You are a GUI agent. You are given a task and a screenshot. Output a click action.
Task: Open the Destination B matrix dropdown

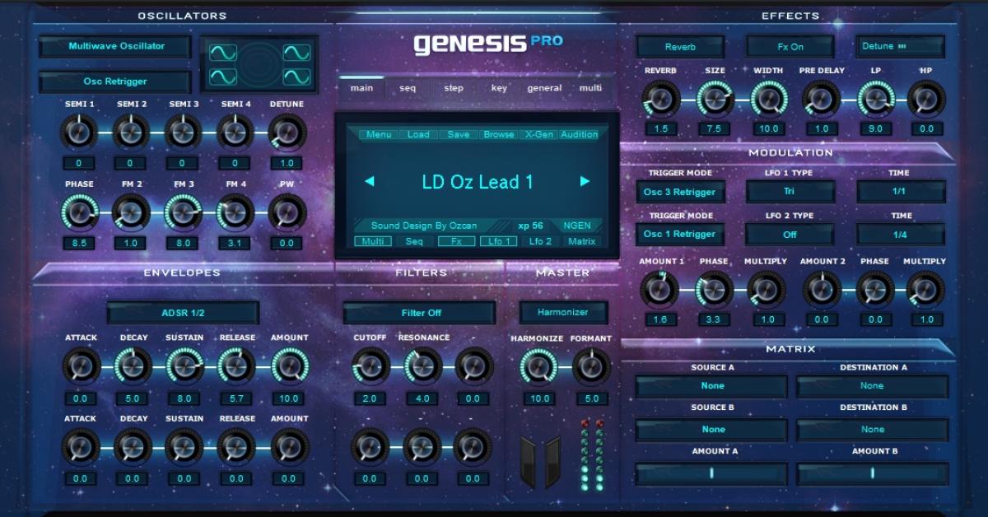(873, 429)
